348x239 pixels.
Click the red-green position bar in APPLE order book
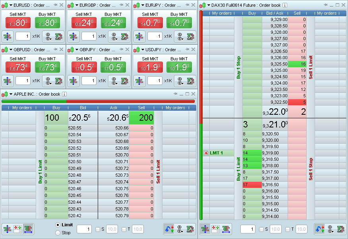pyautogui.click(x=98, y=101)
